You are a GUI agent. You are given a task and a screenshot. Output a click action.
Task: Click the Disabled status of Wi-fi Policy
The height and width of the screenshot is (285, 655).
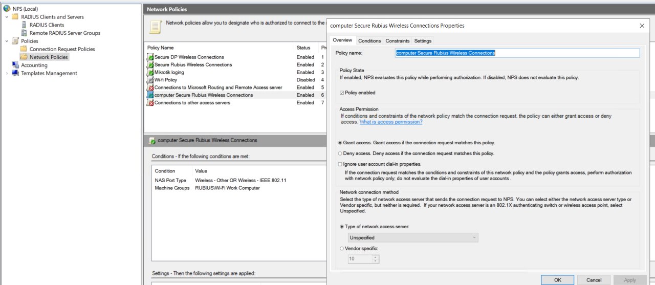pos(306,80)
